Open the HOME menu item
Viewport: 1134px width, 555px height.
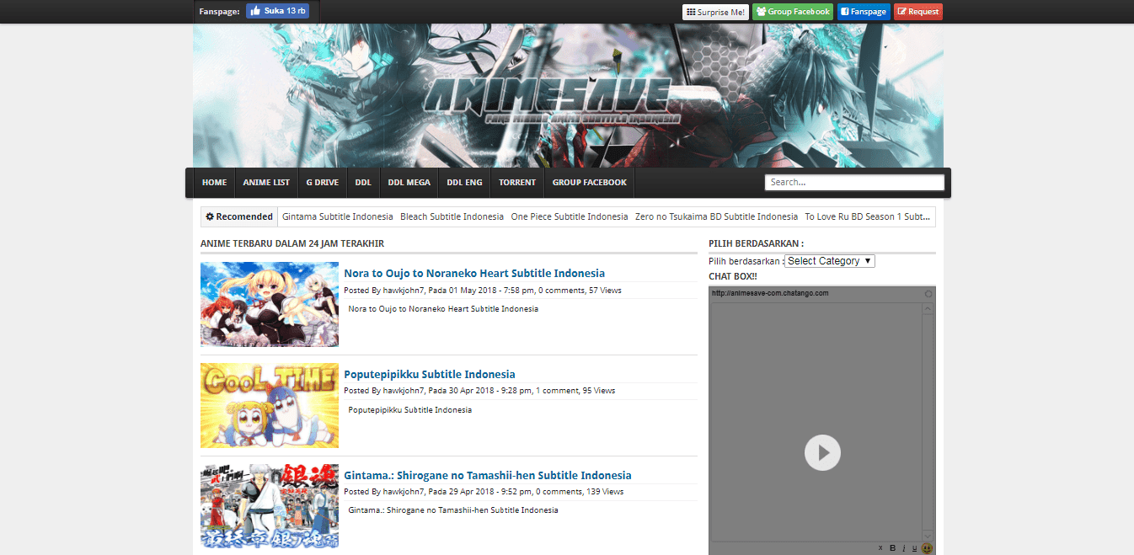pos(214,182)
